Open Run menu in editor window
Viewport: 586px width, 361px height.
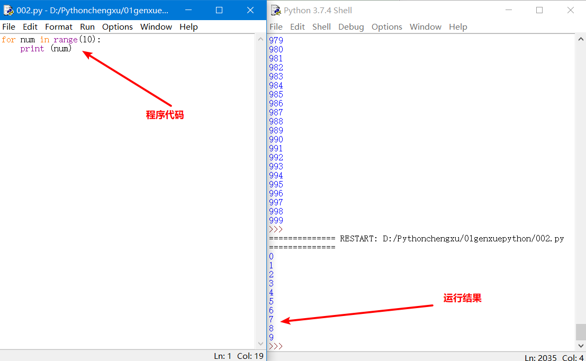tap(87, 27)
